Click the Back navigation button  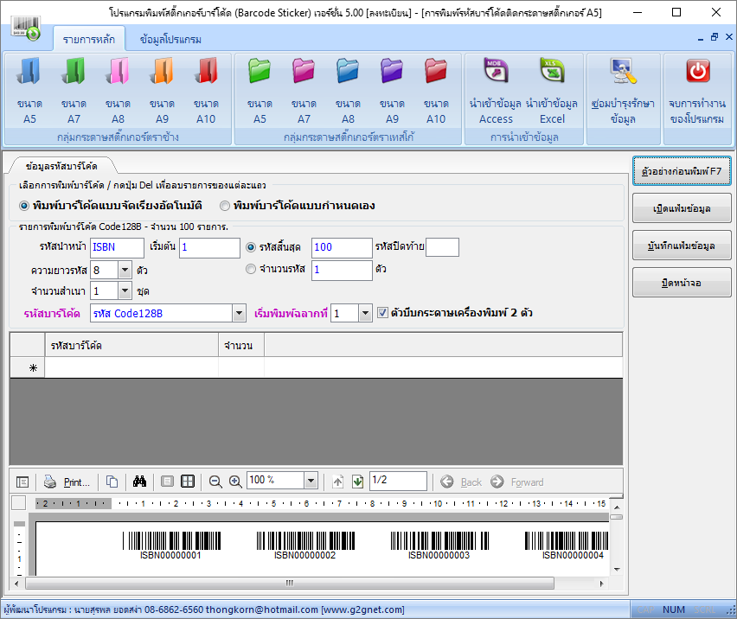point(461,482)
